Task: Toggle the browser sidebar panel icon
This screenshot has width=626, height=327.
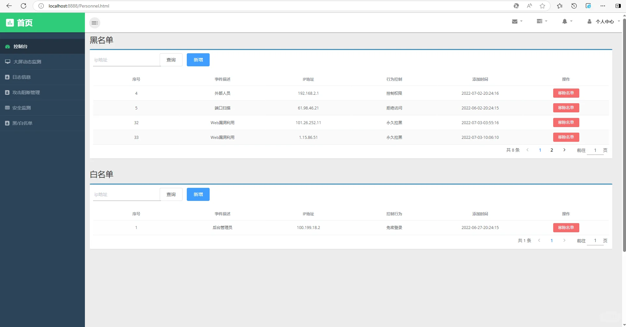Action: click(618, 6)
